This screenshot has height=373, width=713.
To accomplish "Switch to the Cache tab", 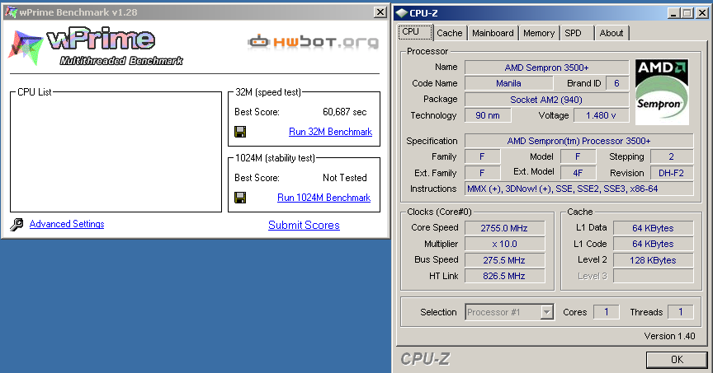I will 449,33.
